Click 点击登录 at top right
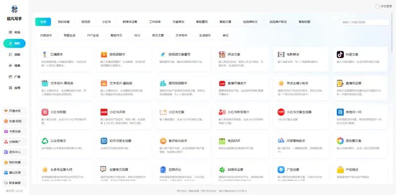Image resolution: width=396 pixels, height=195 pixels. 384,6
